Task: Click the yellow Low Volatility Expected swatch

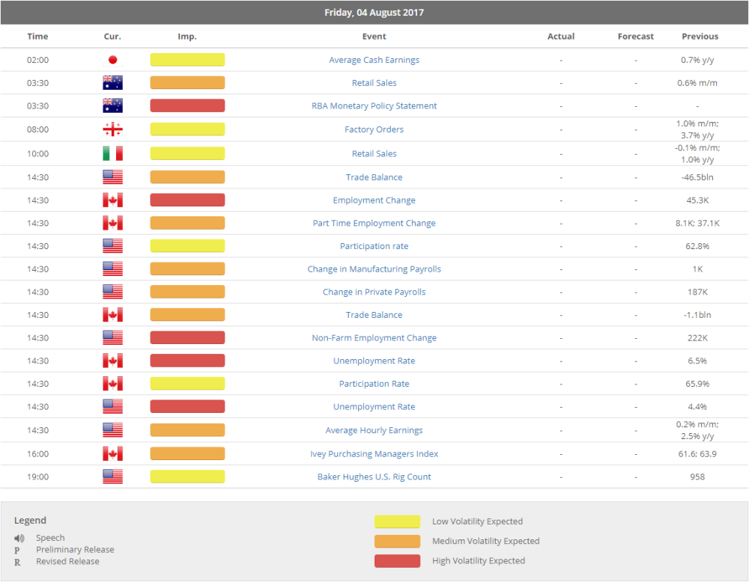Action: (397, 521)
